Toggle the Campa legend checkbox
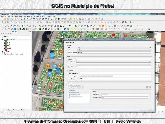Screen dimensions: 165x124 tap(4, 41)
